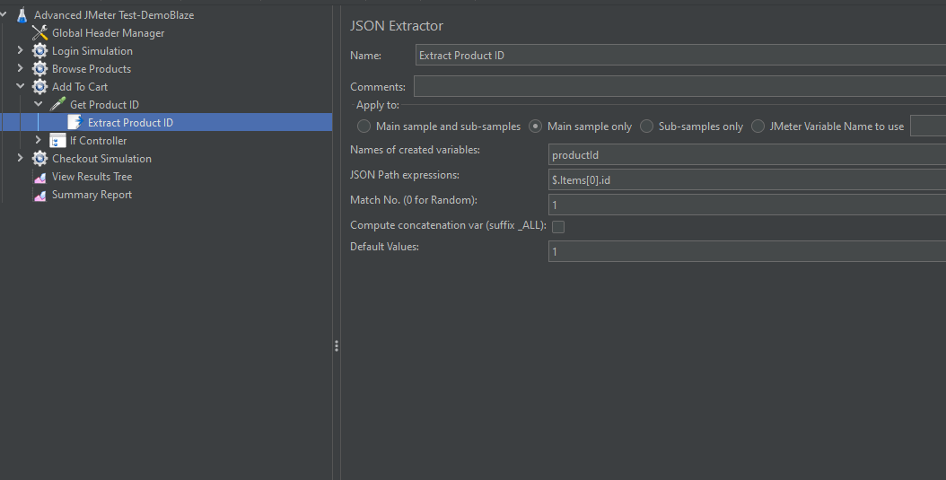Click the Get Product ID pipette icon

[58, 104]
